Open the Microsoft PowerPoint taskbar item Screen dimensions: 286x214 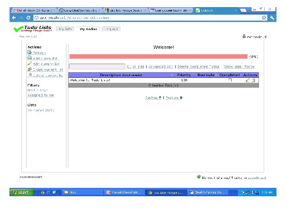pyautogui.click(x=125, y=192)
